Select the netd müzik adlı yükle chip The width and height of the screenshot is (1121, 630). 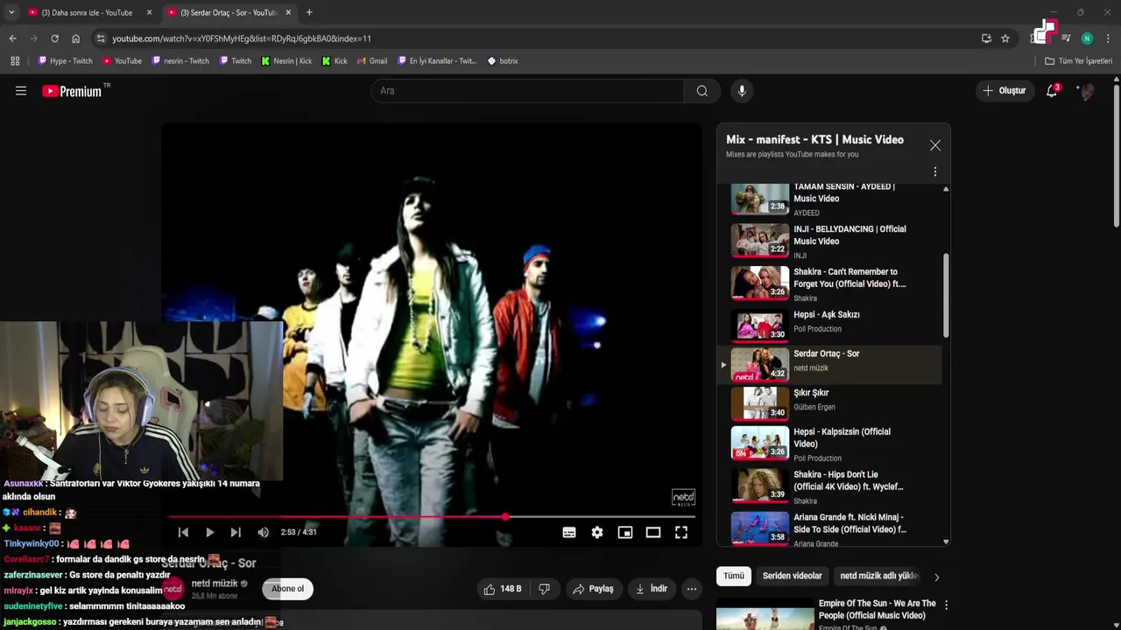click(x=878, y=576)
